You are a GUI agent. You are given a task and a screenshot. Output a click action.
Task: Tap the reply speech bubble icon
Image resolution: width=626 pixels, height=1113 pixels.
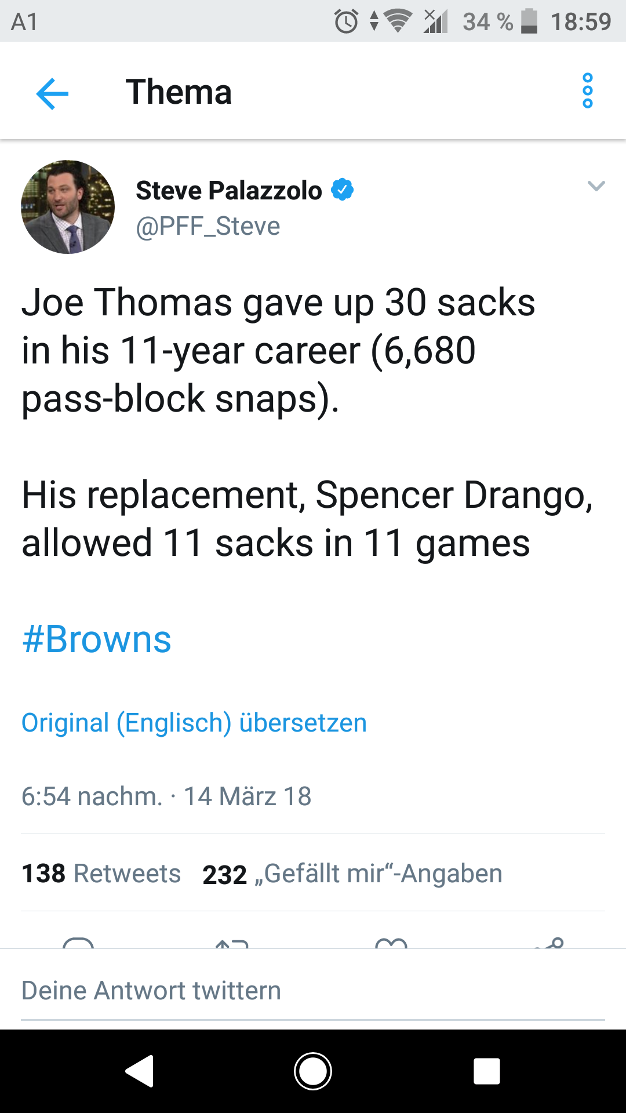click(x=78, y=942)
